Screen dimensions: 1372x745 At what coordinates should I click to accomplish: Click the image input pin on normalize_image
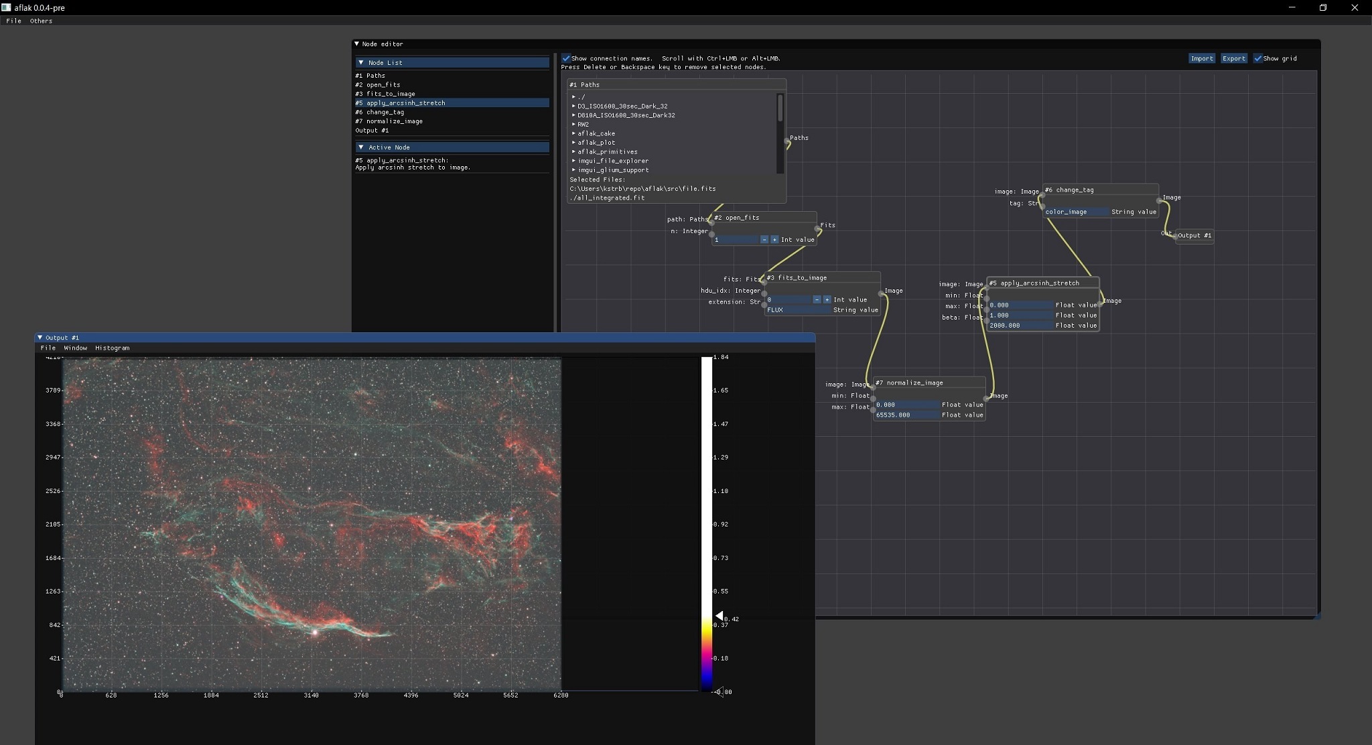tap(873, 387)
